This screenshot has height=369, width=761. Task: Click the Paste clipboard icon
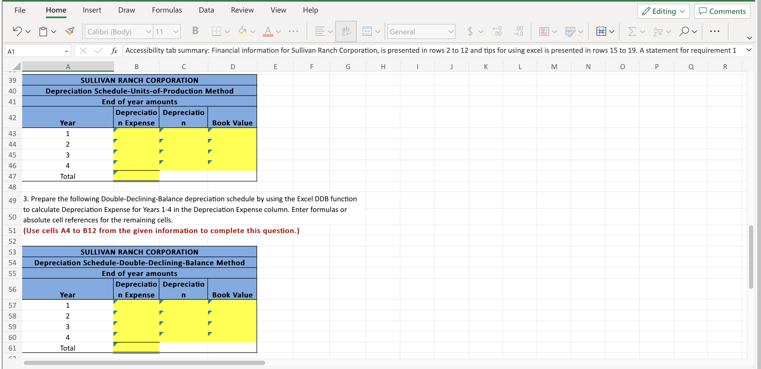pyautogui.click(x=43, y=31)
